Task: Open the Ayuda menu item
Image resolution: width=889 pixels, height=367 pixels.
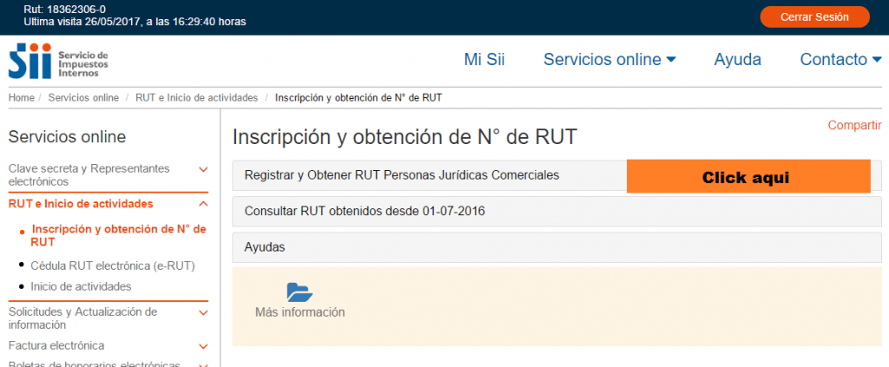Action: (737, 60)
